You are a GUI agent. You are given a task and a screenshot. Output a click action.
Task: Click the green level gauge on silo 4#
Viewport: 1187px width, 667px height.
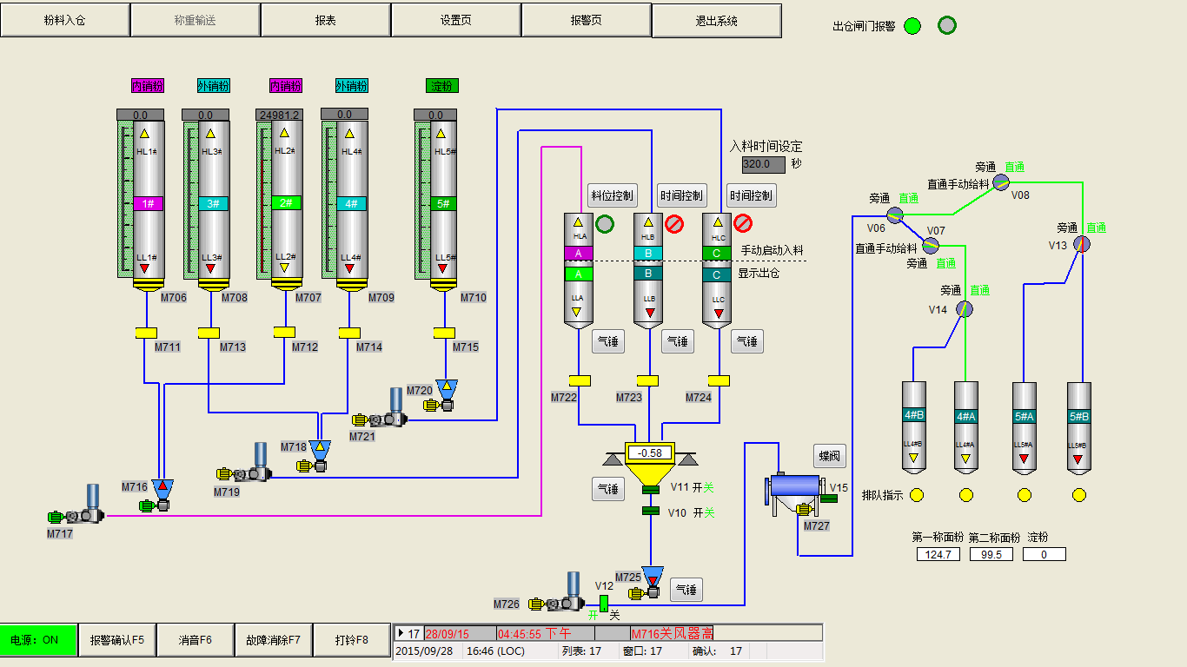pyautogui.click(x=328, y=199)
